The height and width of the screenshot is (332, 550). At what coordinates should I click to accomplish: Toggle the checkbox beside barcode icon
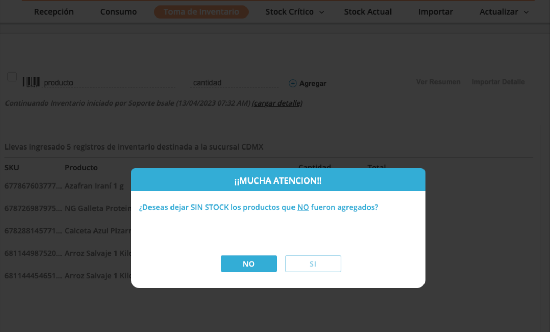(12, 77)
